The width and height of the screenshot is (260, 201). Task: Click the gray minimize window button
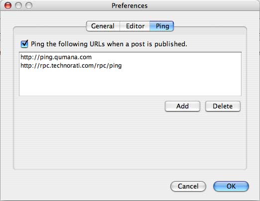pos(18,5)
